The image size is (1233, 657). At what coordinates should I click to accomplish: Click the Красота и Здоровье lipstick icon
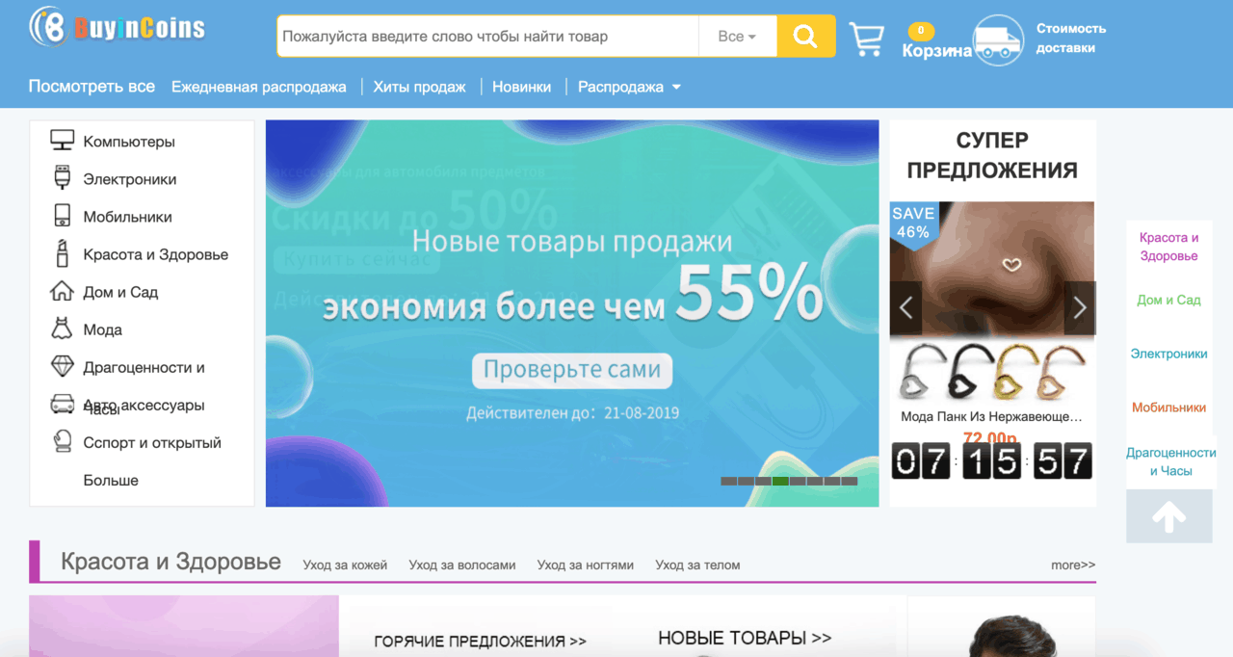coord(62,253)
